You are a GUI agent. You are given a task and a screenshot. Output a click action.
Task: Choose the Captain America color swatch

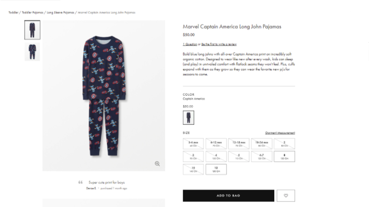pyautogui.click(x=188, y=117)
